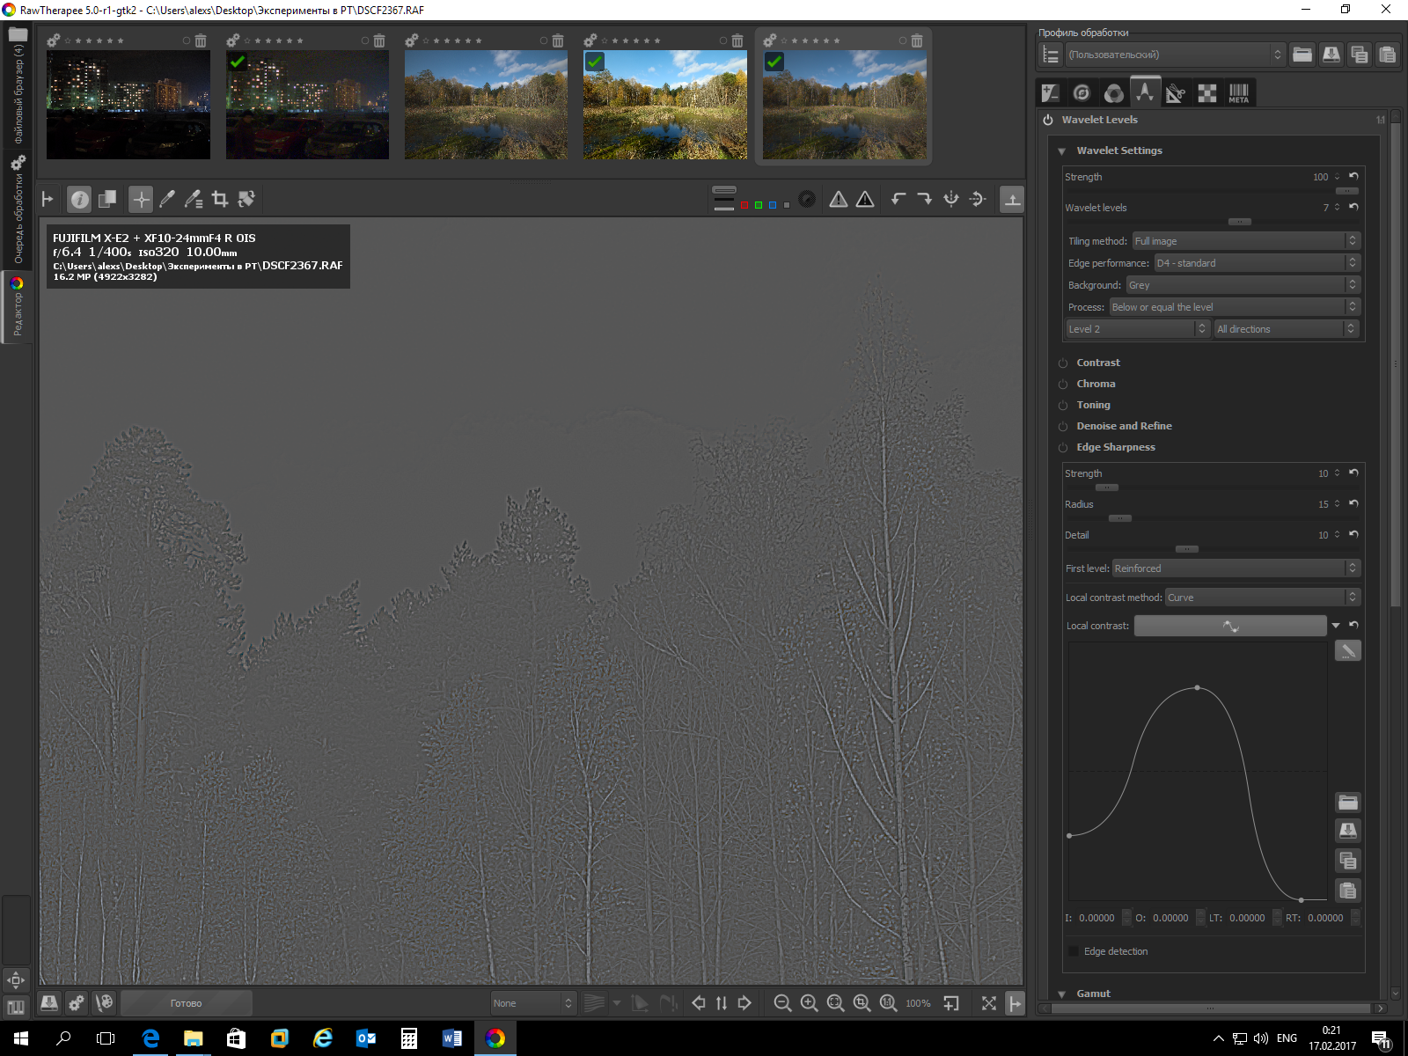Reset wavelet Strength to default

[1353, 177]
